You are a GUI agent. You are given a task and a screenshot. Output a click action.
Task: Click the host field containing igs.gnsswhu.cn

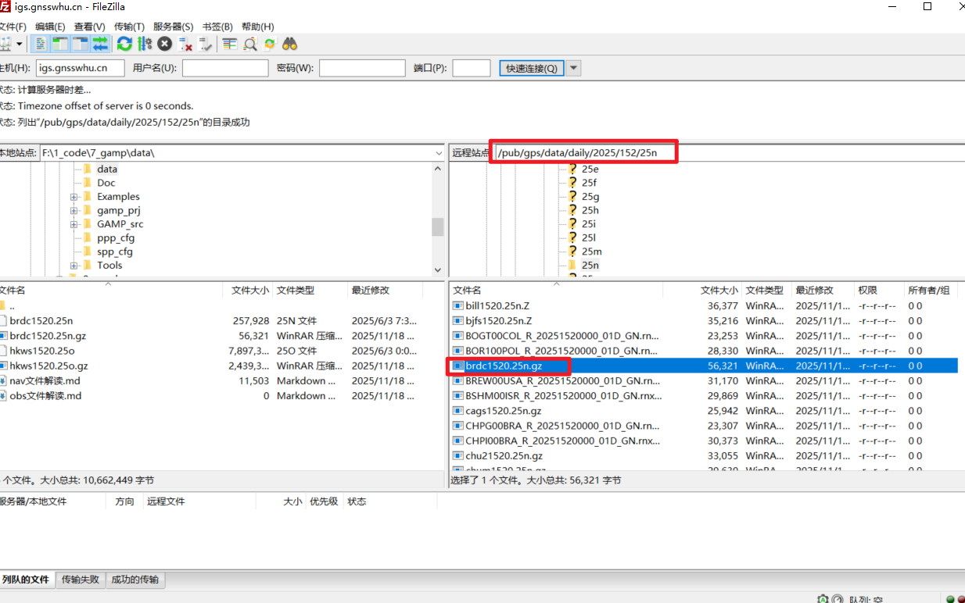[81, 68]
